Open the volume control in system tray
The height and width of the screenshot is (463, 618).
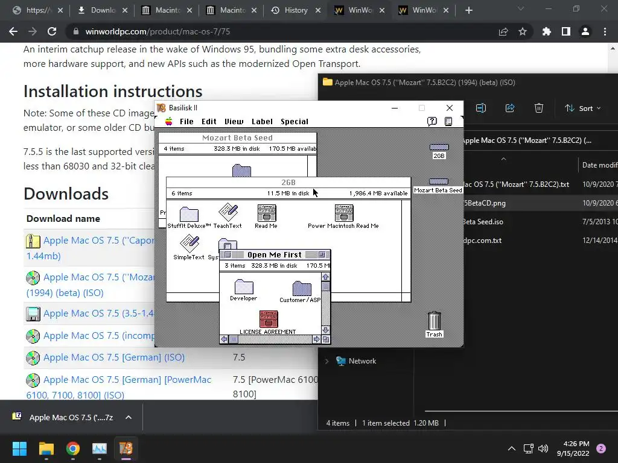tap(543, 449)
